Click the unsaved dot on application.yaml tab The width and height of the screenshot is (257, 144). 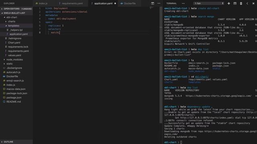[x=115, y=4]
